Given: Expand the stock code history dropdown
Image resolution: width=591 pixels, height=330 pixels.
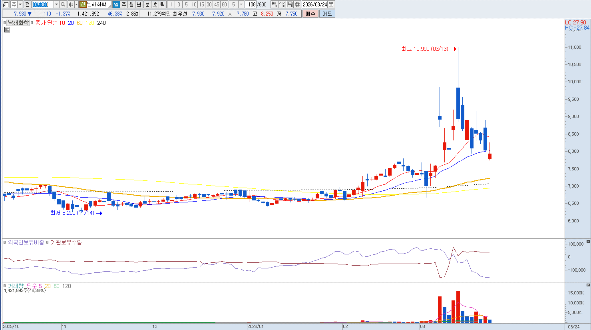Looking at the screenshot, I should click(56, 4).
